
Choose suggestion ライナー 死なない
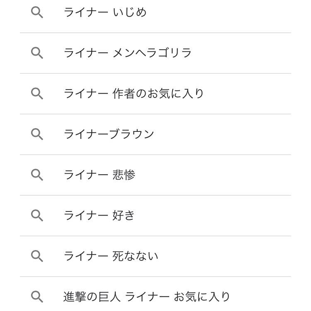point(155,256)
